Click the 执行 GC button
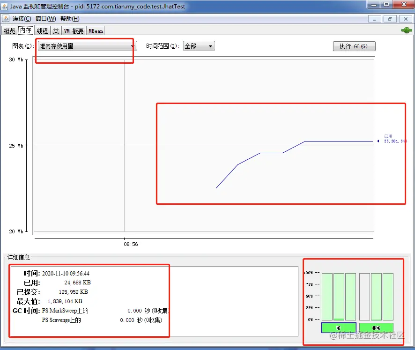The height and width of the screenshot is (350, 415). pyautogui.click(x=354, y=46)
